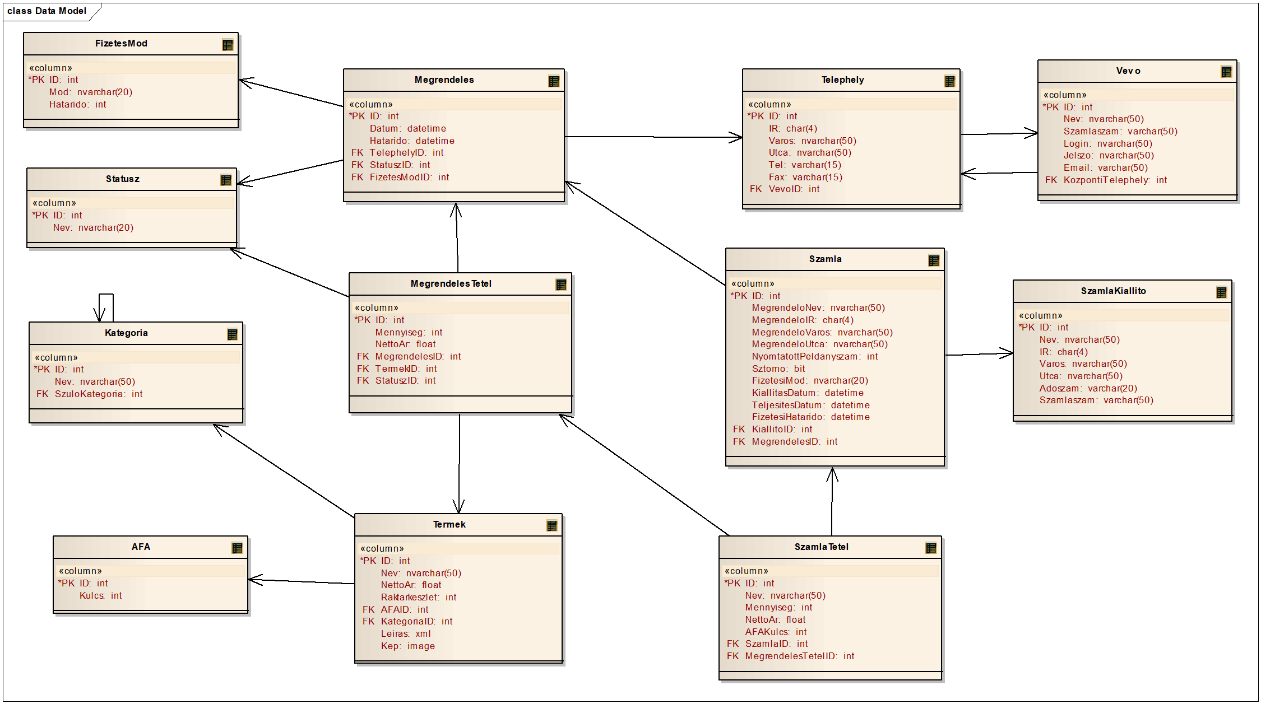Viewport: 1261px width, 704px height.
Task: Select the Vevo table title
Action: [x=1128, y=71]
